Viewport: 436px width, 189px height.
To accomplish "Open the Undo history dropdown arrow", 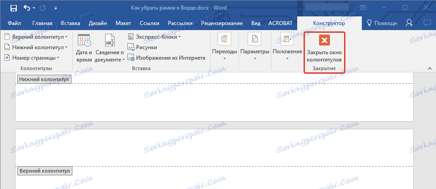I will (34, 8).
